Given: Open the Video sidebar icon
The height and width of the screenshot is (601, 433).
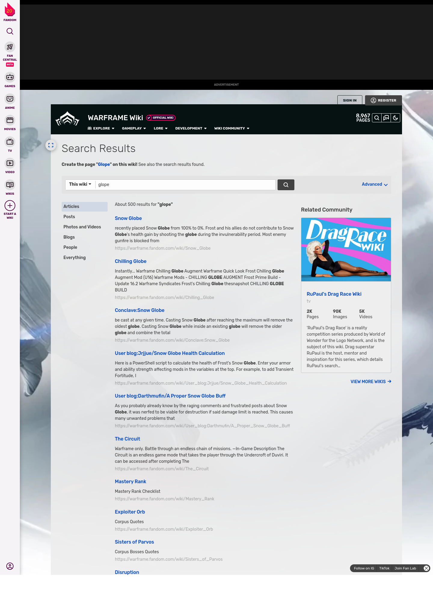Looking at the screenshot, I should [10, 163].
